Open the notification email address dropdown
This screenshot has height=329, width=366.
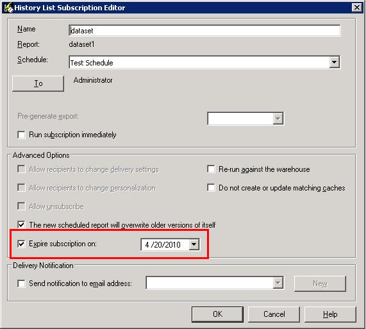click(x=278, y=283)
